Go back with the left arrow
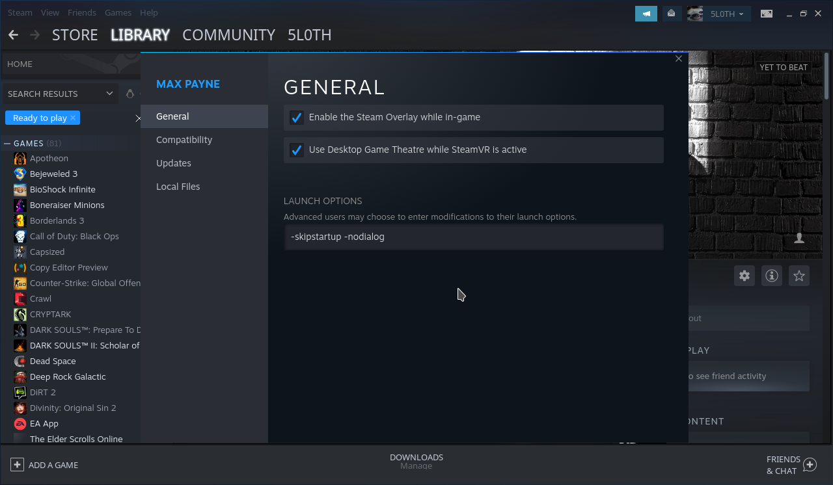The width and height of the screenshot is (833, 485). coord(14,35)
